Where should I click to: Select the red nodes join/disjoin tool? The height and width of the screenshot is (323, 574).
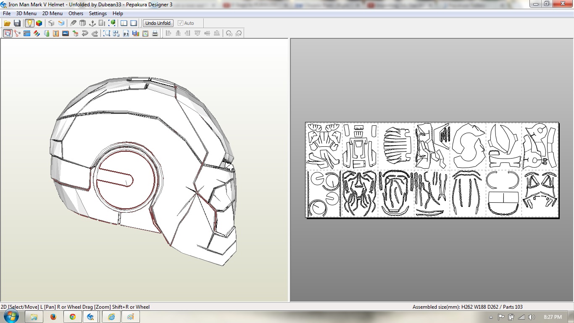[x=17, y=33]
